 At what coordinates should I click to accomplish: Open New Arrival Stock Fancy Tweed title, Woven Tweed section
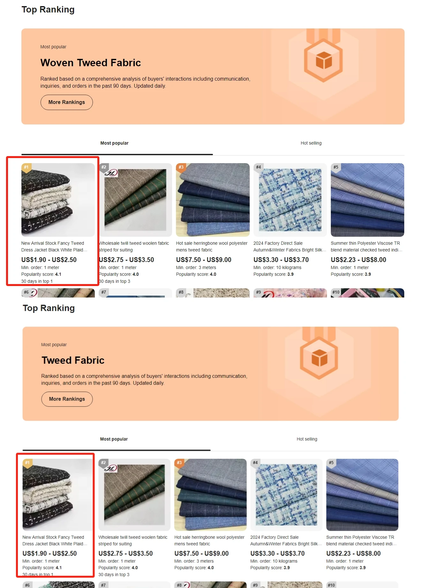[54, 247]
